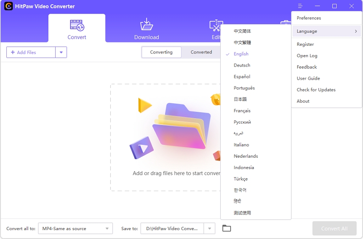Viewport: 363px width, 239px height.
Task: Switch language to Français
Action: pos(256,111)
